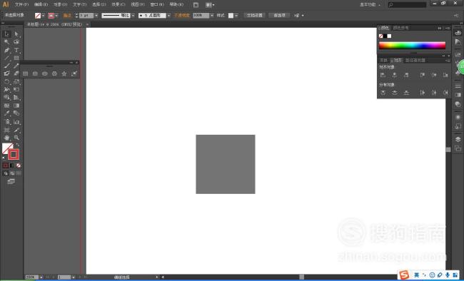Click the horizontal distribute left icon

pos(423,93)
